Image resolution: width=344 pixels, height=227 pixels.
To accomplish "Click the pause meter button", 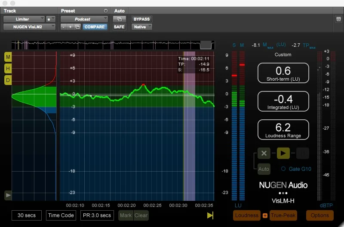I will tap(303, 153).
